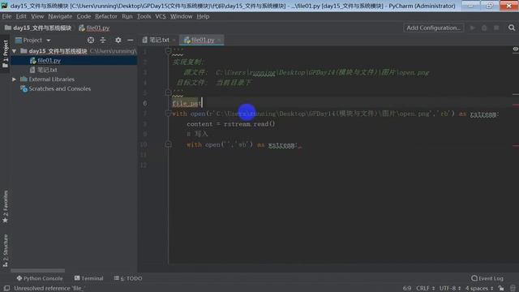Image resolution: width=519 pixels, height=292 pixels.
Task: Click the file01.py breadcrumb in navigation bar
Action: tap(94, 28)
